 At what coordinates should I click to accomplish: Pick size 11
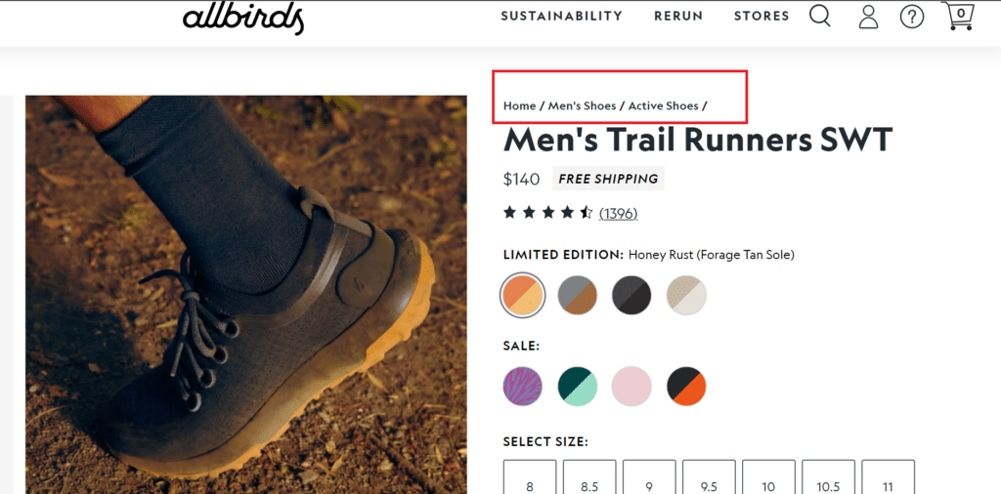coord(888,478)
